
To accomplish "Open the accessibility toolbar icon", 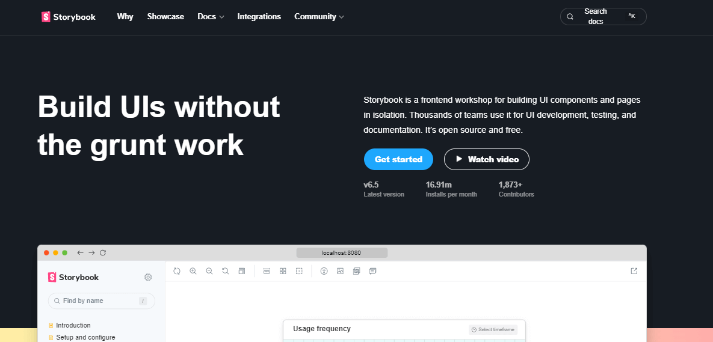I will pos(324,271).
